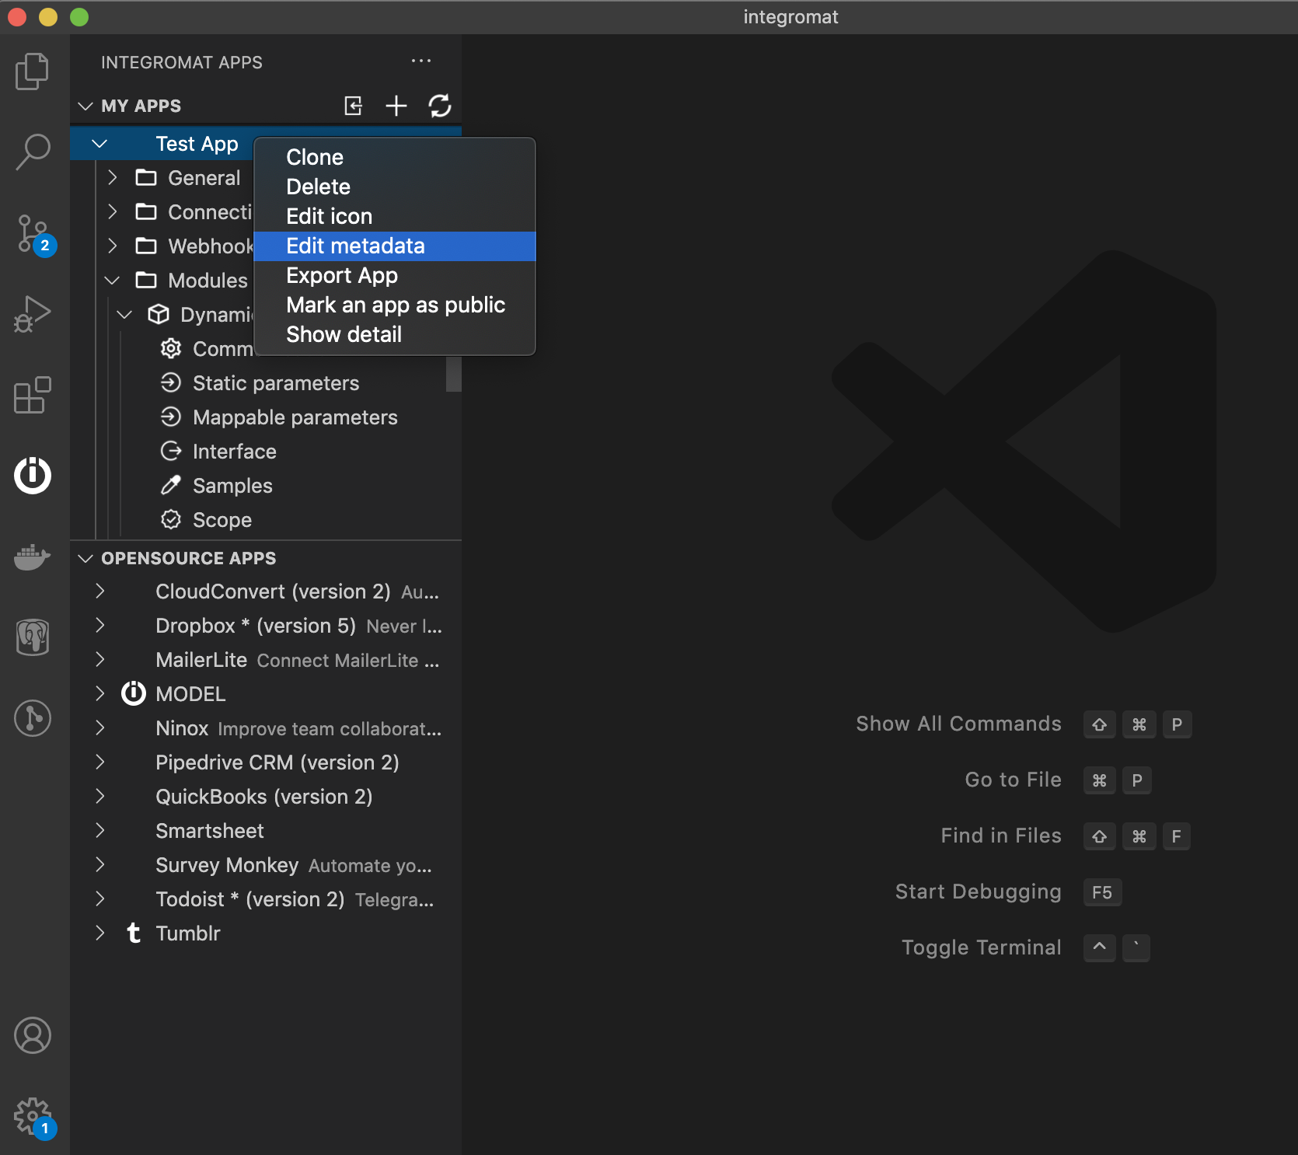Image resolution: width=1298 pixels, height=1155 pixels.
Task: Expand the Survey Monkey app
Action: 99,864
